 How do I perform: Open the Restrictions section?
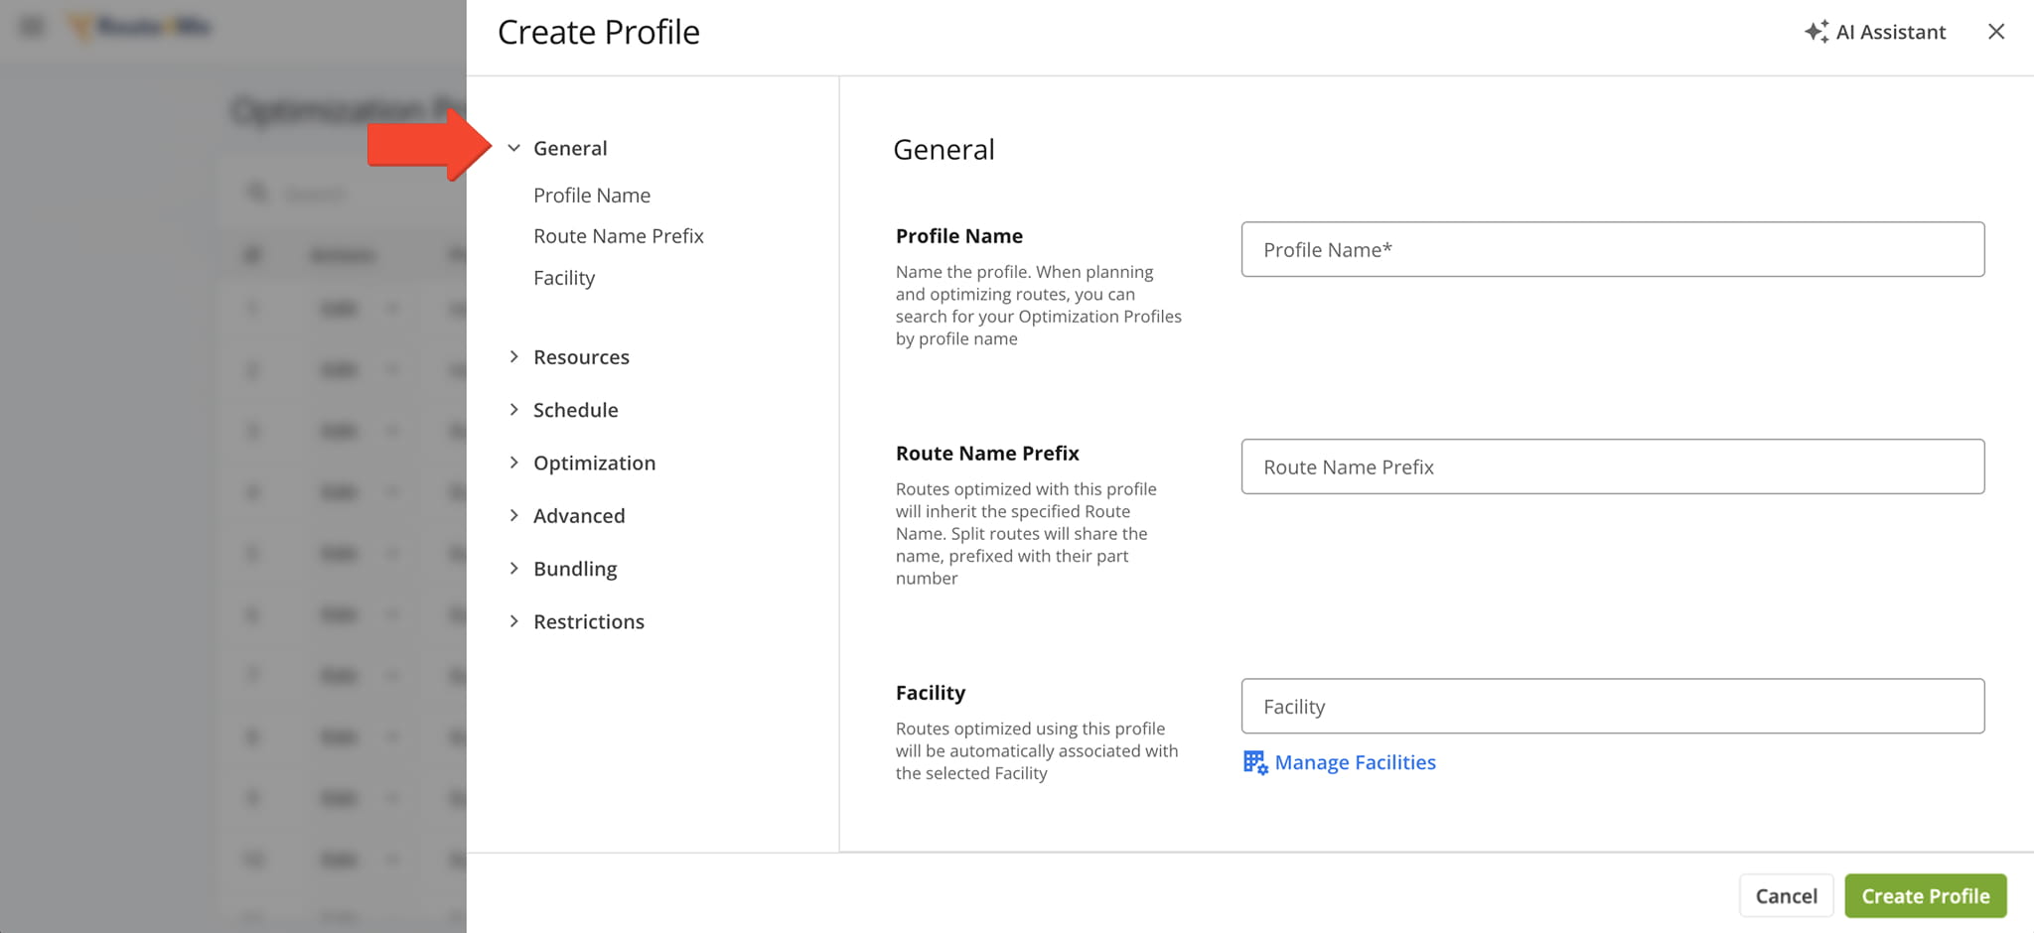click(589, 621)
